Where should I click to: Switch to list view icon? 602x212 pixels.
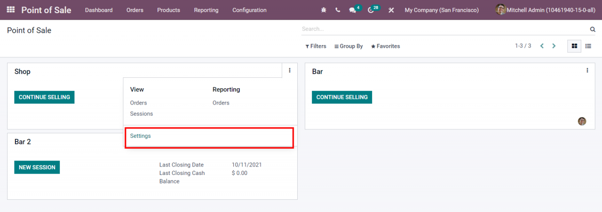588,46
